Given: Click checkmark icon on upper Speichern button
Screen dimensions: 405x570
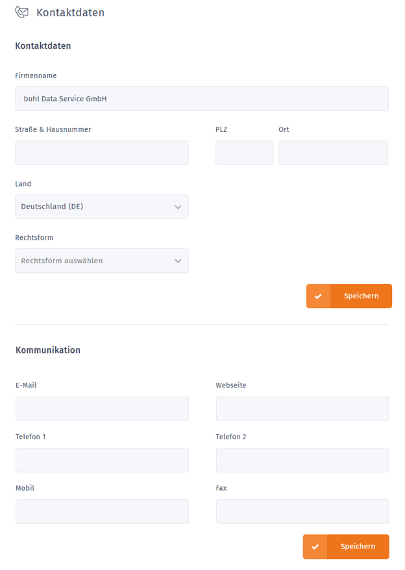Looking at the screenshot, I should (x=318, y=296).
